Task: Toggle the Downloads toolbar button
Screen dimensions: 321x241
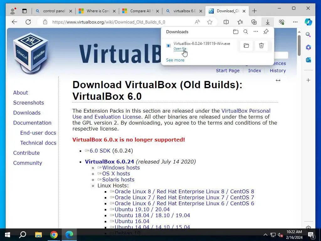Action: [x=268, y=22]
